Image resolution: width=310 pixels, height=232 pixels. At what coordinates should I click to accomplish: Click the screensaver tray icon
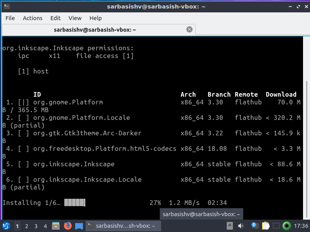point(277,226)
